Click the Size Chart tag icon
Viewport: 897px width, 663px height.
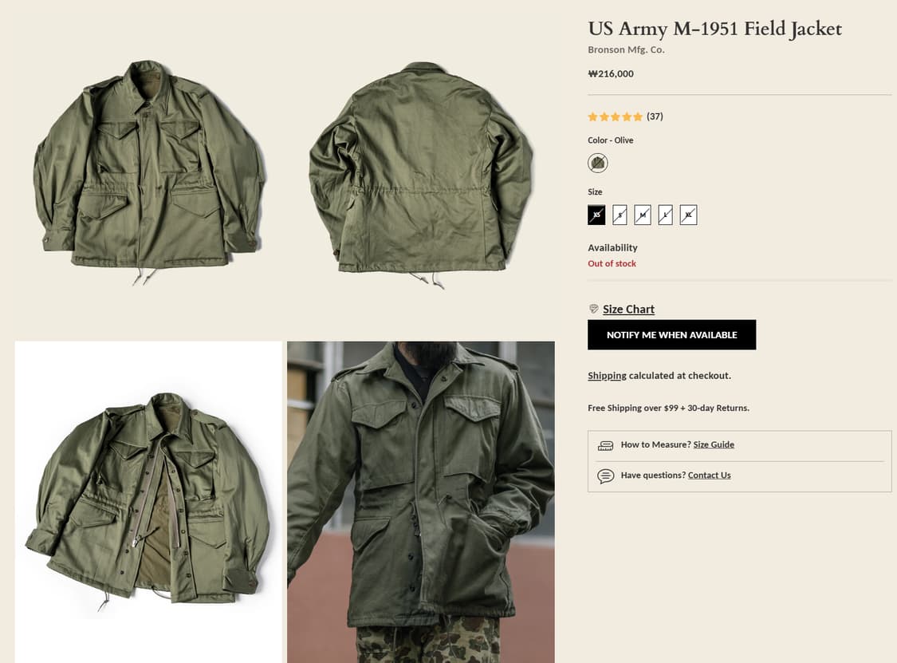point(593,309)
